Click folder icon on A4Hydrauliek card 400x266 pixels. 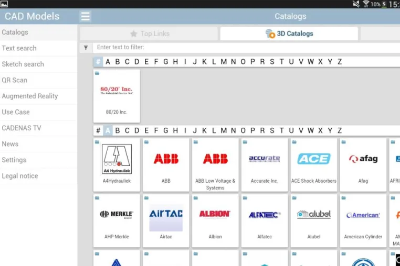[x=97, y=142]
